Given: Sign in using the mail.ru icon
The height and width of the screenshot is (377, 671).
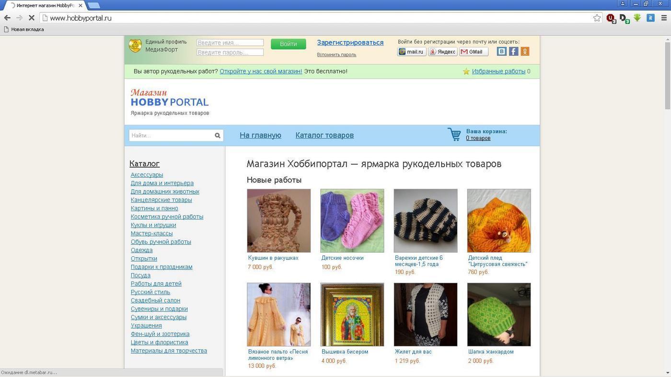Looking at the screenshot, I should [411, 51].
